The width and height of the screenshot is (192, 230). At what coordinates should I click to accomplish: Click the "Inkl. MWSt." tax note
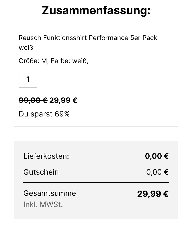[x=43, y=205]
